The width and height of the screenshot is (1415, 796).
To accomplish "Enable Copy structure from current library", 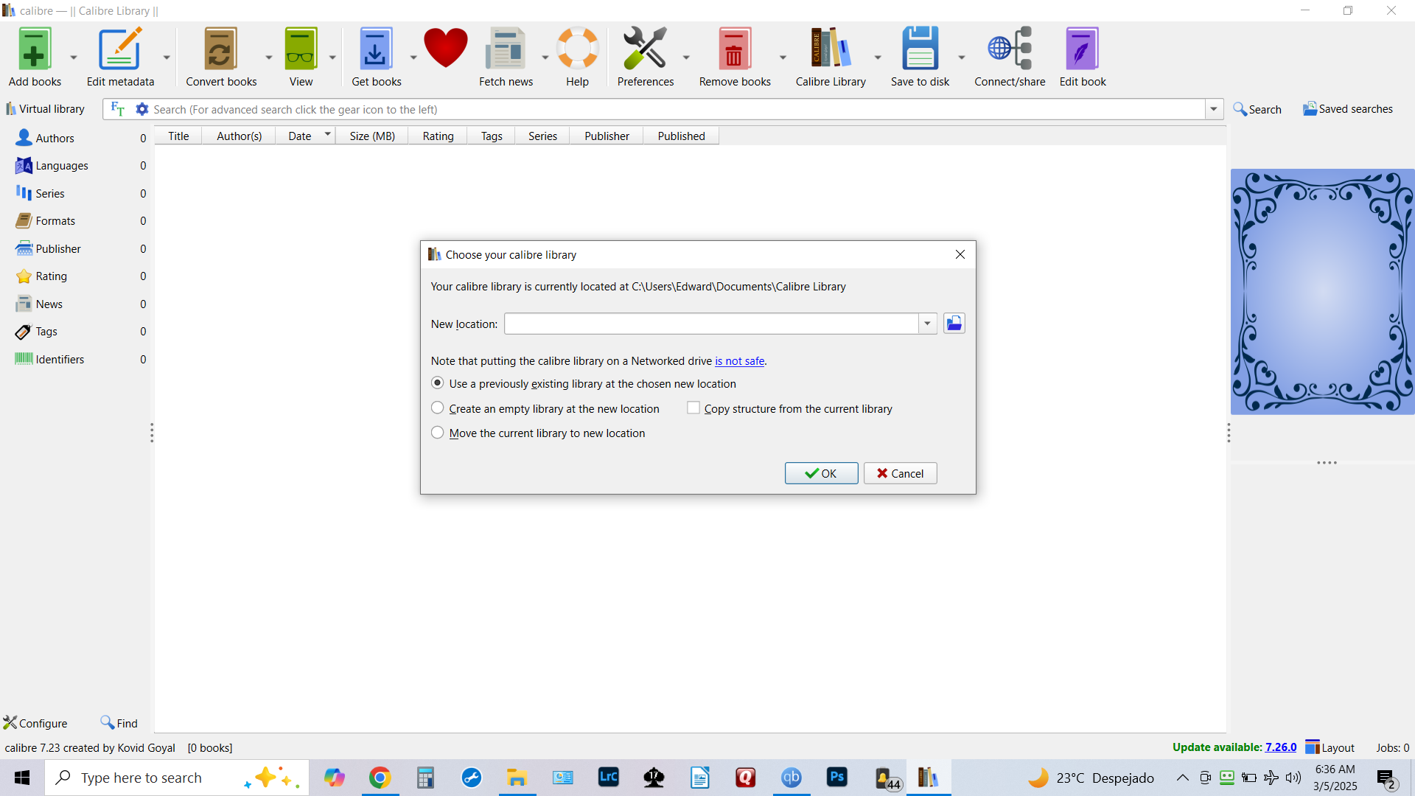I will click(x=693, y=408).
